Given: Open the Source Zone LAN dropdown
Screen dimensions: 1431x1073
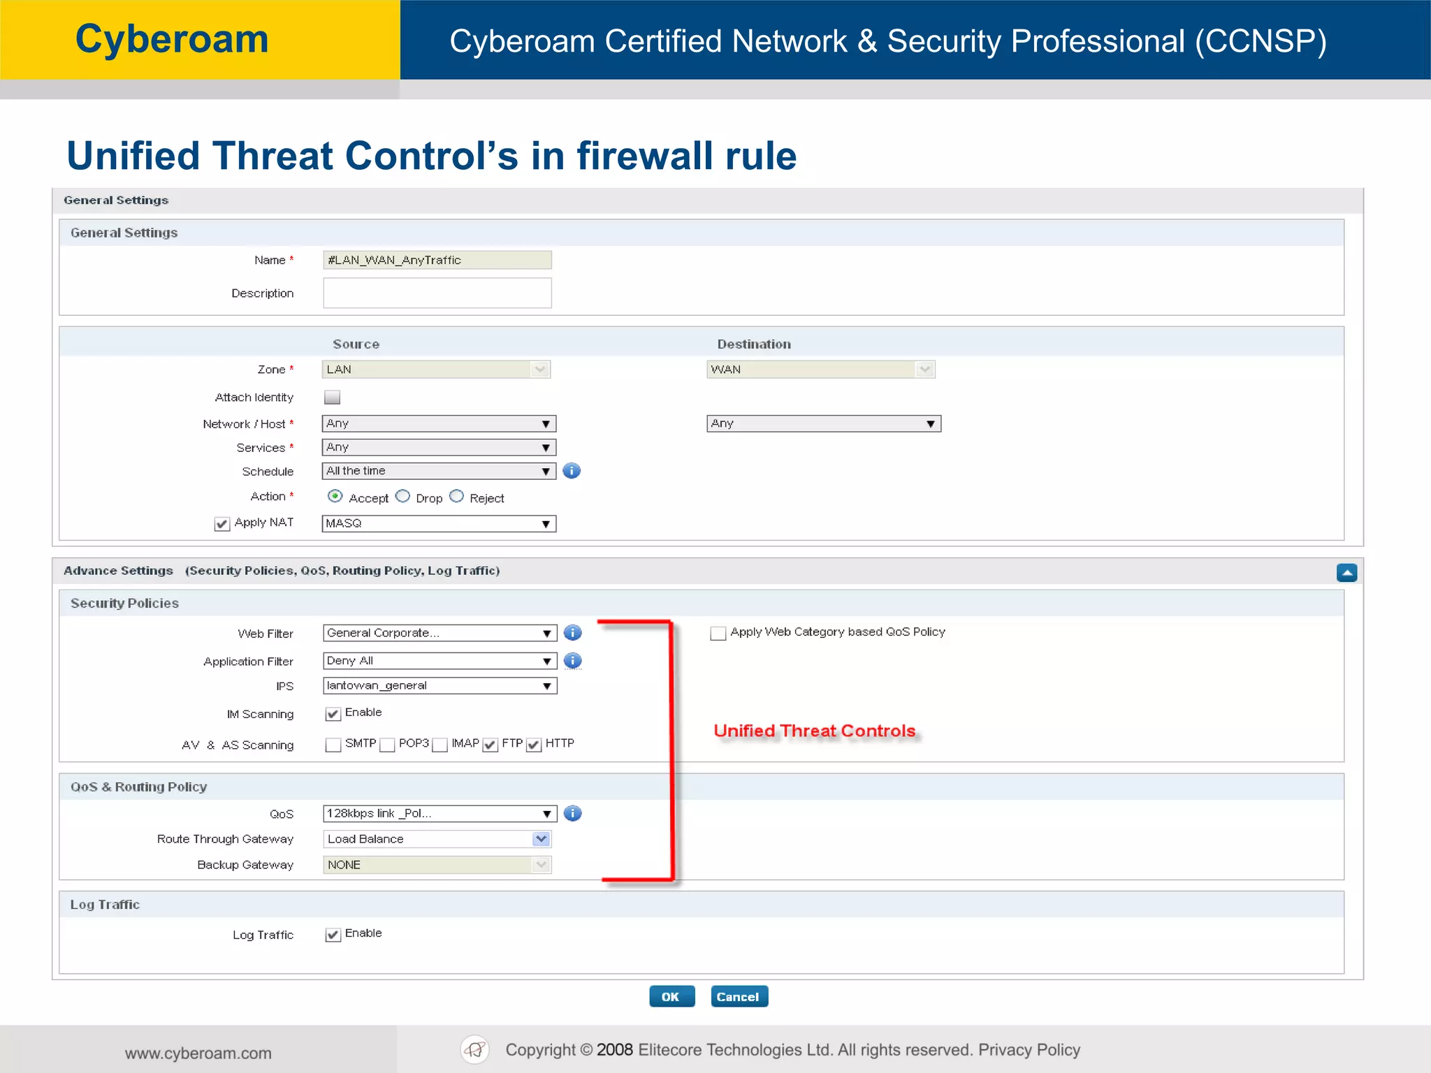Looking at the screenshot, I should tap(436, 370).
